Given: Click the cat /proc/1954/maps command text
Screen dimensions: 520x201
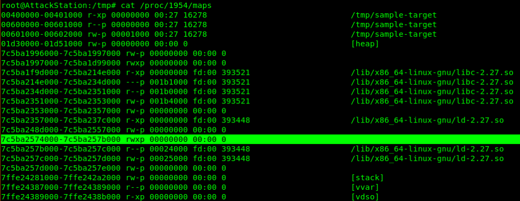Looking at the screenshot, I should [166, 5].
